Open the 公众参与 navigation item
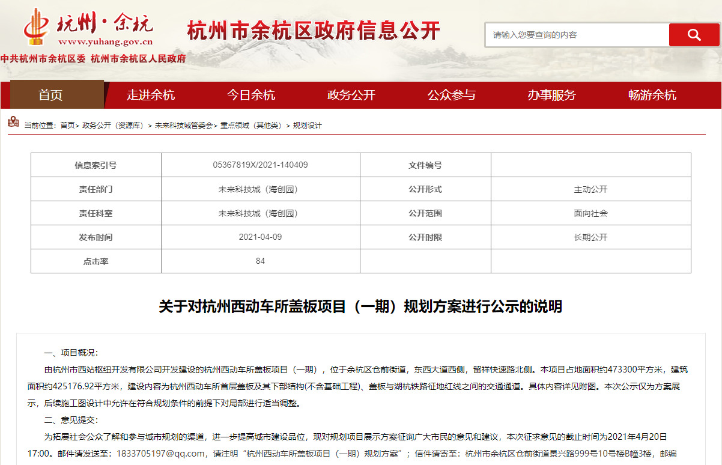The width and height of the screenshot is (722, 465). tap(451, 95)
